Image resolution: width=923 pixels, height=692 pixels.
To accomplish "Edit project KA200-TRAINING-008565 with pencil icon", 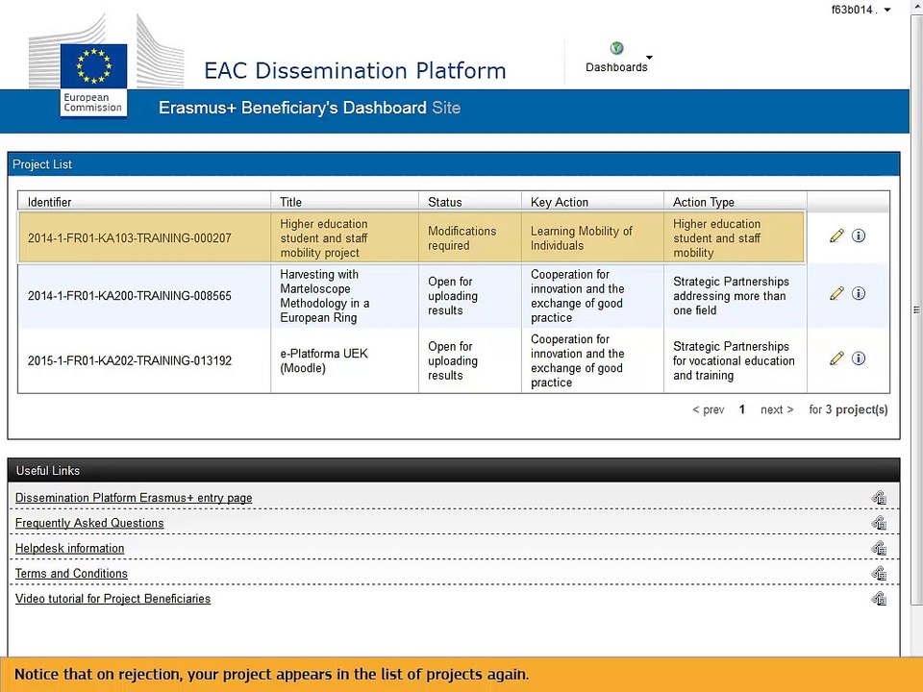I will (x=836, y=293).
